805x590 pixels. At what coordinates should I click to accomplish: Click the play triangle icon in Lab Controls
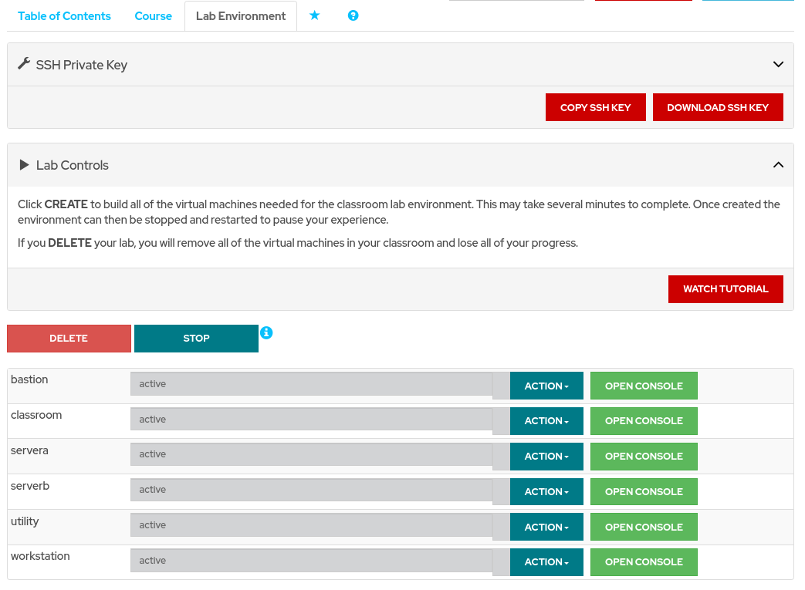(24, 165)
